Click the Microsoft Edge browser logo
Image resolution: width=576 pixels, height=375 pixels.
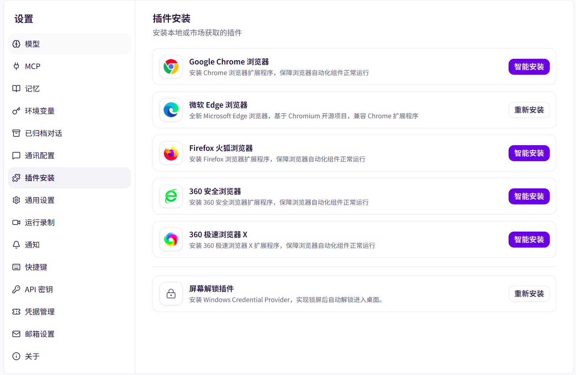171,110
